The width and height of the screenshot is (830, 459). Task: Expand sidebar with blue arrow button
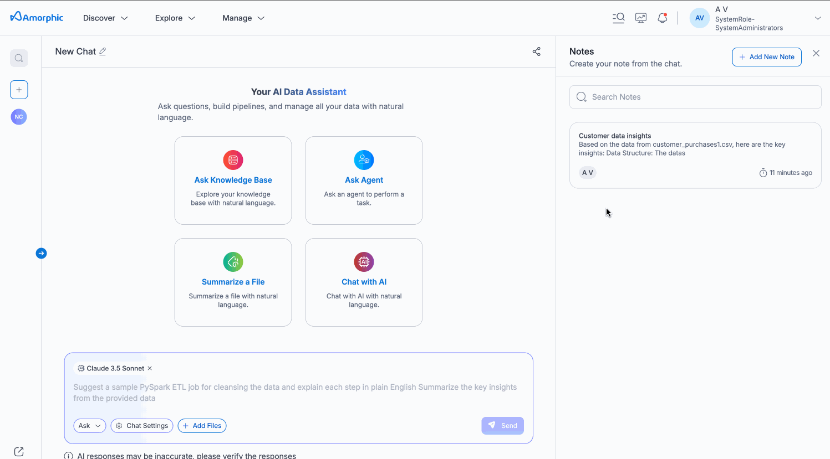pos(41,254)
